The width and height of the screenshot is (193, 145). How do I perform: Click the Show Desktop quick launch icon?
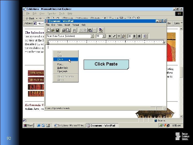point(48,125)
